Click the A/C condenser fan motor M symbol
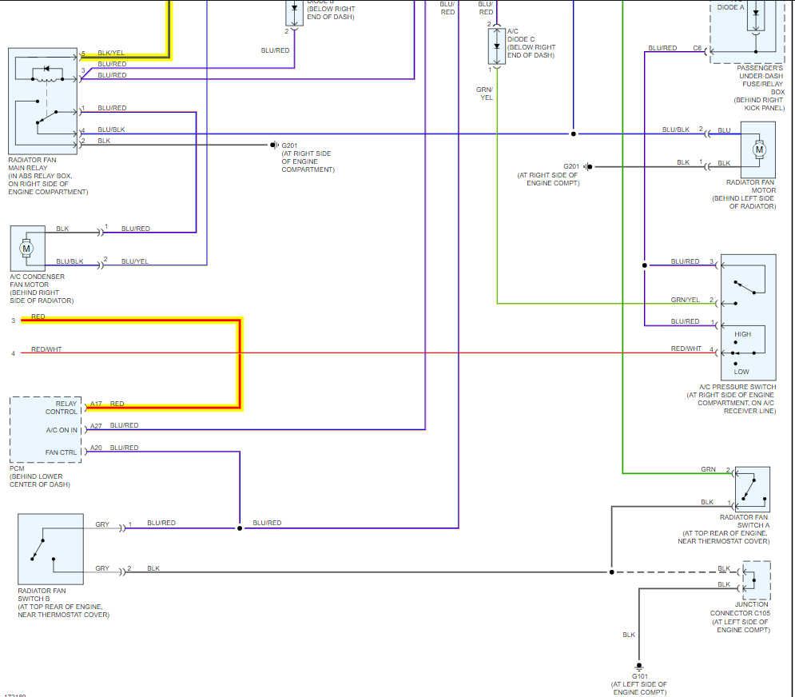Image resolution: width=795 pixels, height=697 pixels. (26, 249)
